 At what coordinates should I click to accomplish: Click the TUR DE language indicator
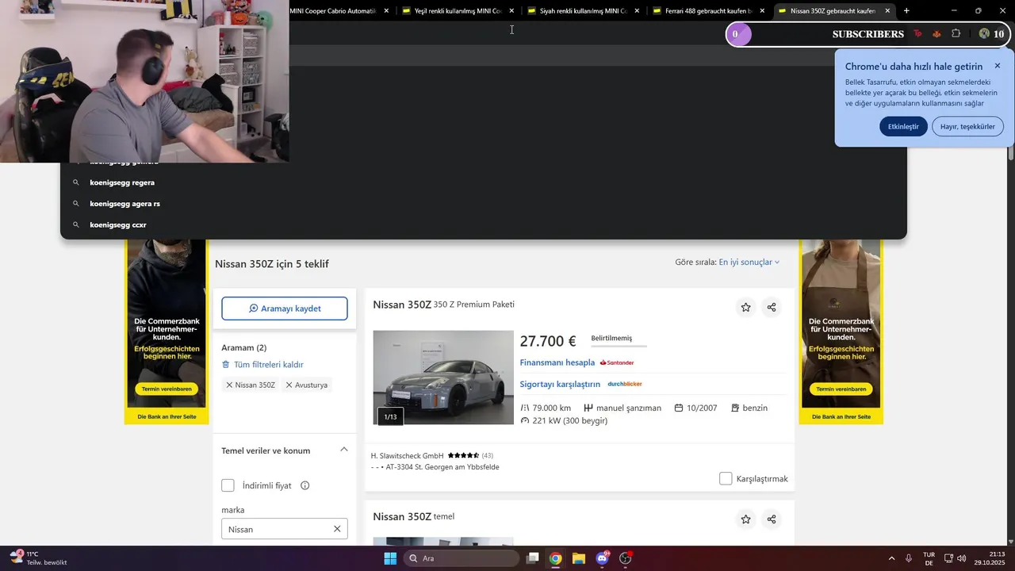click(929, 558)
